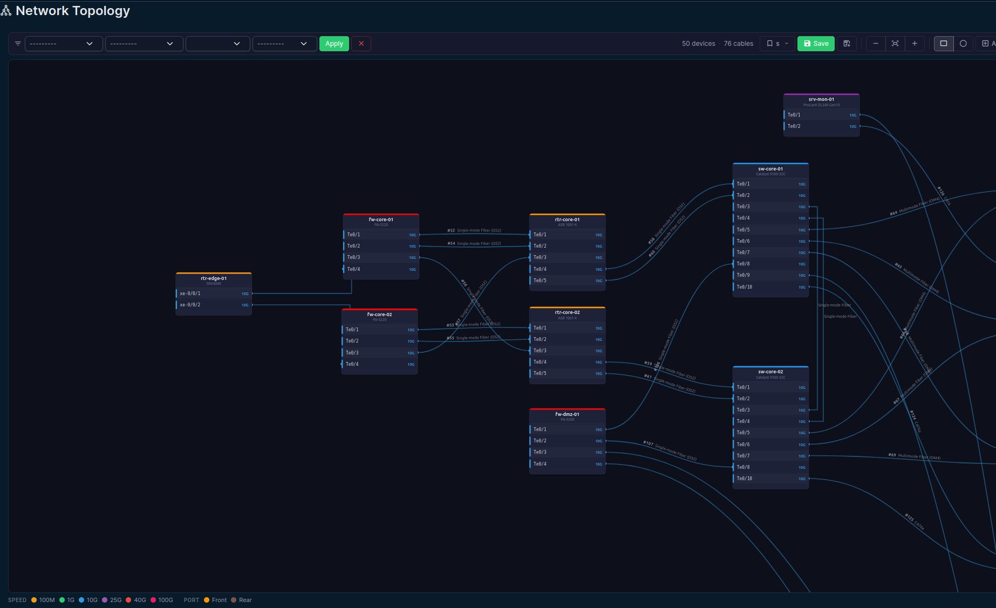Select the rtr-core-02 device node header
This screenshot has height=608, width=996.
click(568, 315)
